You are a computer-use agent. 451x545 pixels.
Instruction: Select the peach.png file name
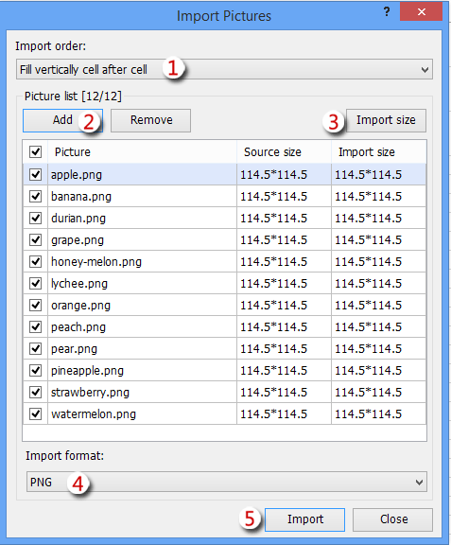(78, 327)
